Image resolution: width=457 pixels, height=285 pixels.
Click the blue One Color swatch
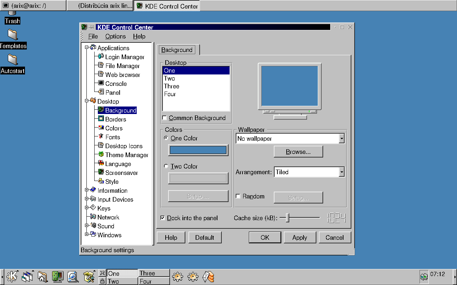198,150
